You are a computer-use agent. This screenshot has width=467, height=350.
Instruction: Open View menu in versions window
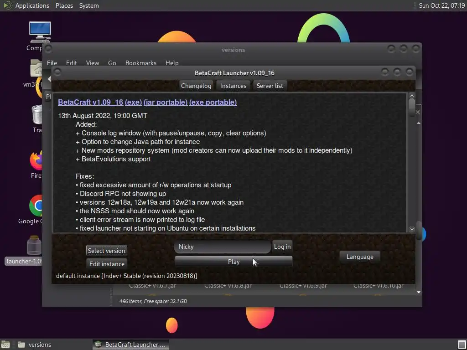pos(92,63)
